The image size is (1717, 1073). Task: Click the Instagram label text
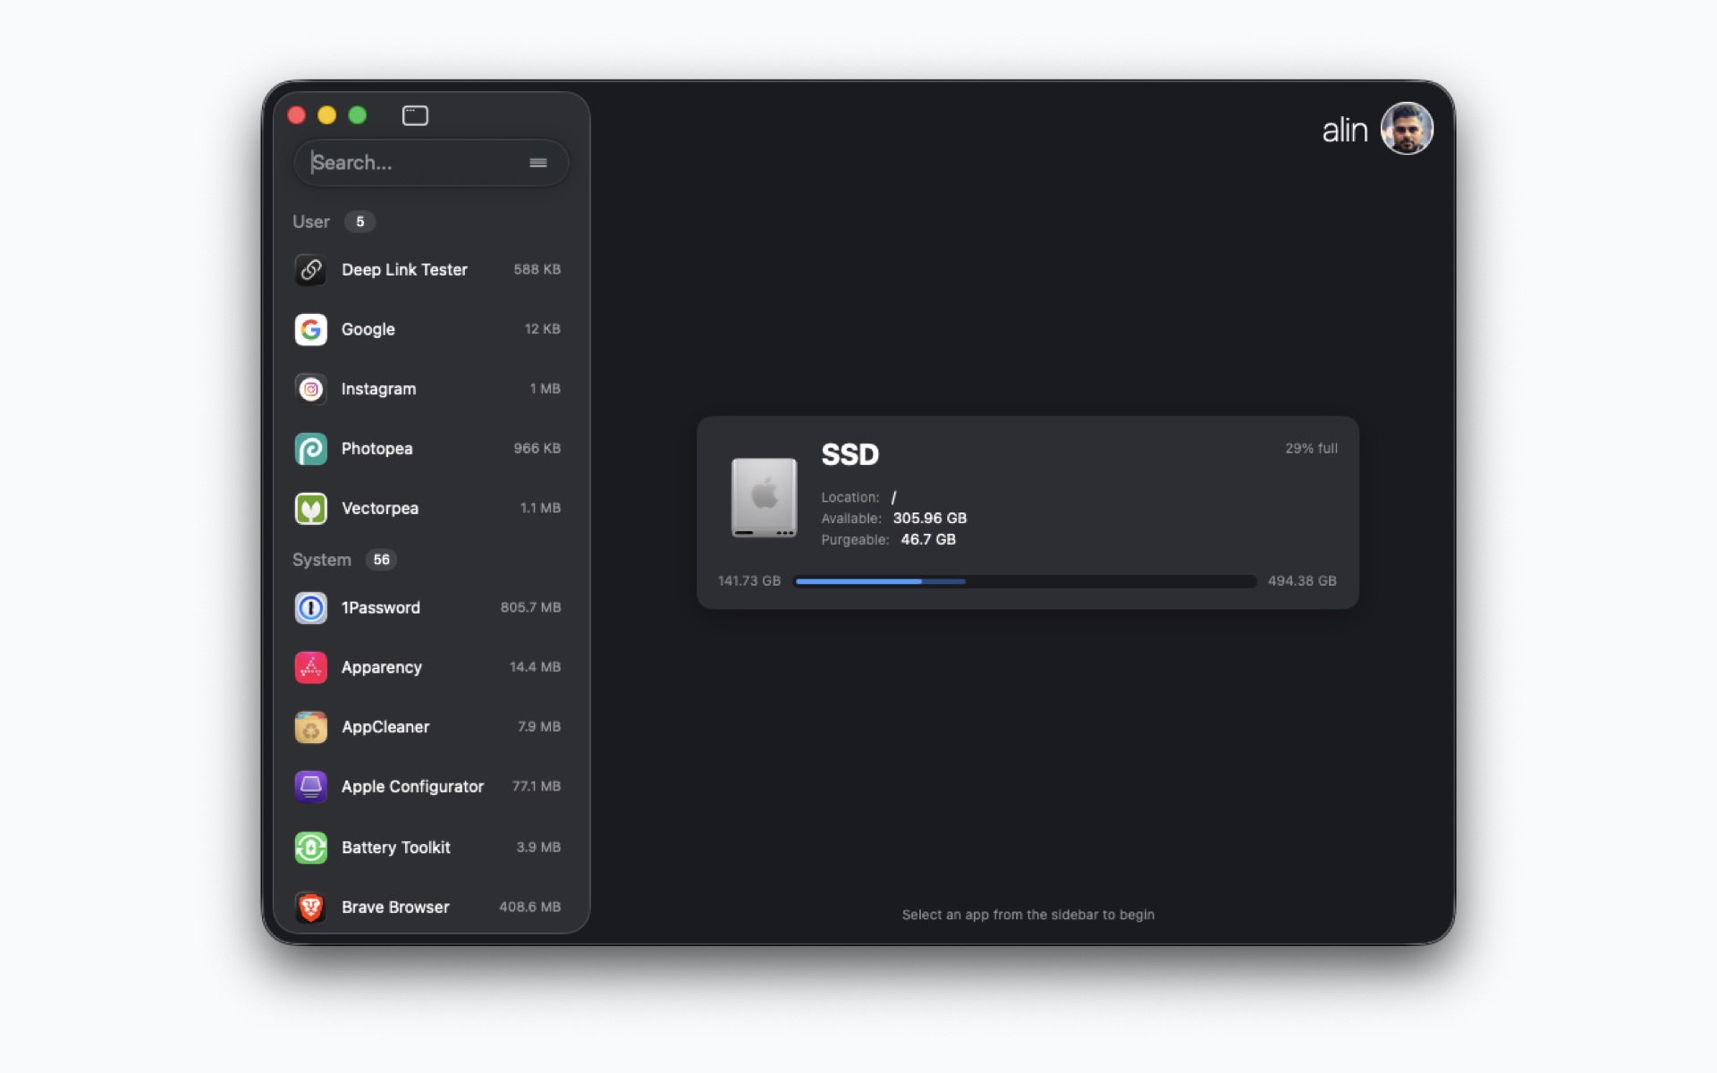378,389
